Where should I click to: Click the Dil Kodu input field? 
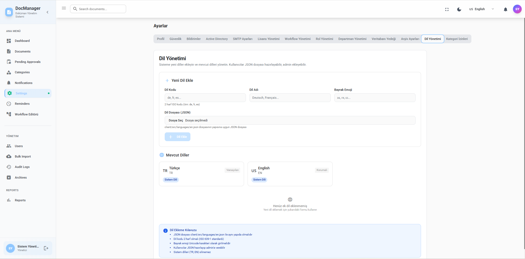pos(205,98)
